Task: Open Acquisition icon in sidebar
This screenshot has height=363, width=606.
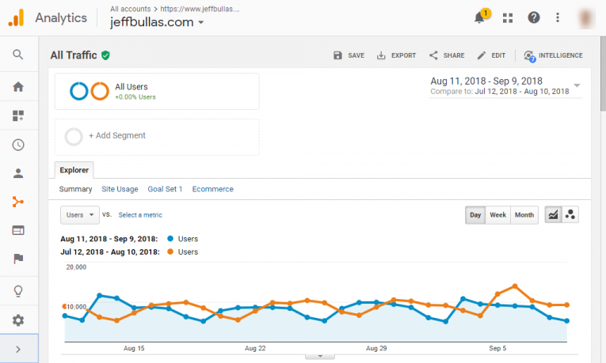Action: pyautogui.click(x=18, y=202)
